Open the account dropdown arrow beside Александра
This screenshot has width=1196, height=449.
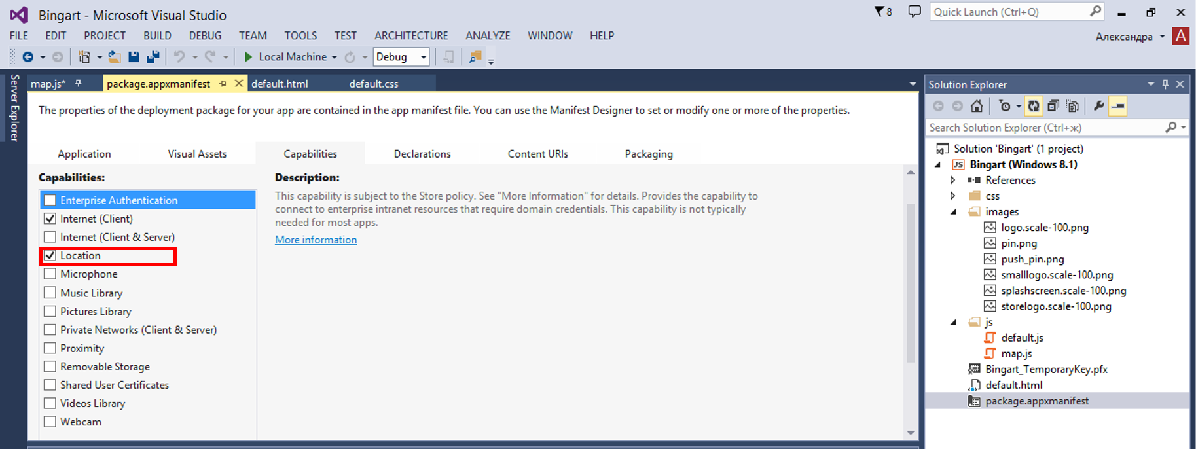coord(1162,37)
